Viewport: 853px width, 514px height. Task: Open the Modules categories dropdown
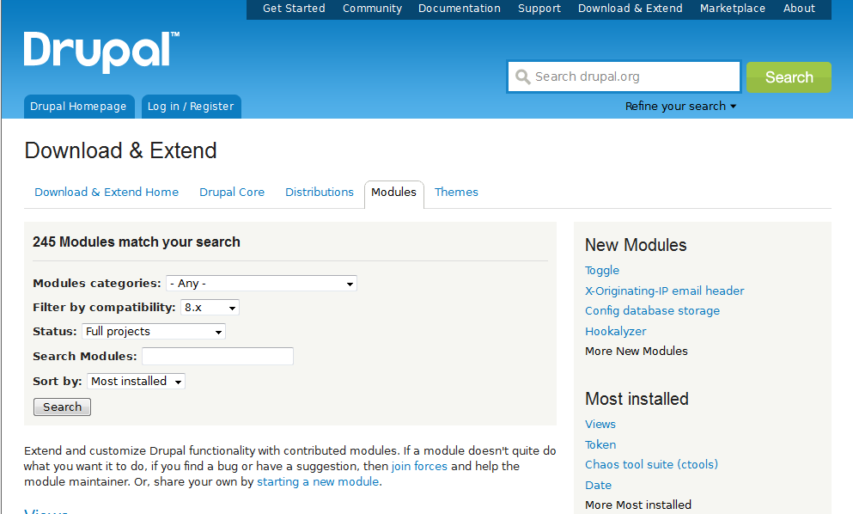(261, 284)
